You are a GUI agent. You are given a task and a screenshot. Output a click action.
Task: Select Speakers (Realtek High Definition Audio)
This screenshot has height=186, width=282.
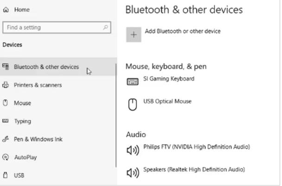point(194,169)
